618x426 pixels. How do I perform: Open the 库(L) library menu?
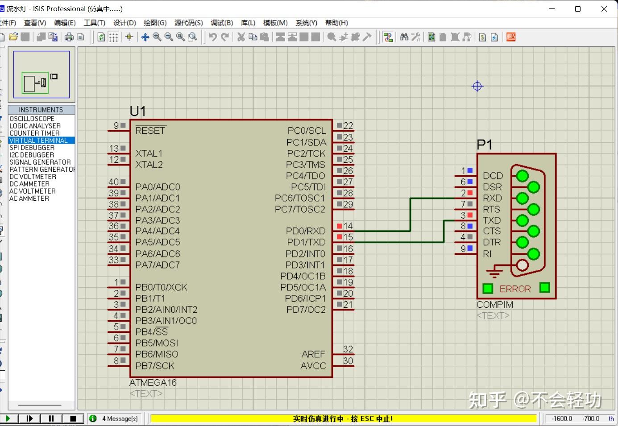pyautogui.click(x=248, y=23)
